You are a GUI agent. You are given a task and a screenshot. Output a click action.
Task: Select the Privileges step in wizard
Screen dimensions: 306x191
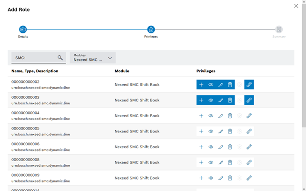pyautogui.click(x=151, y=30)
